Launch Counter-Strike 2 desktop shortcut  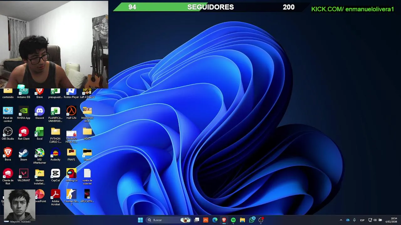coord(71,198)
